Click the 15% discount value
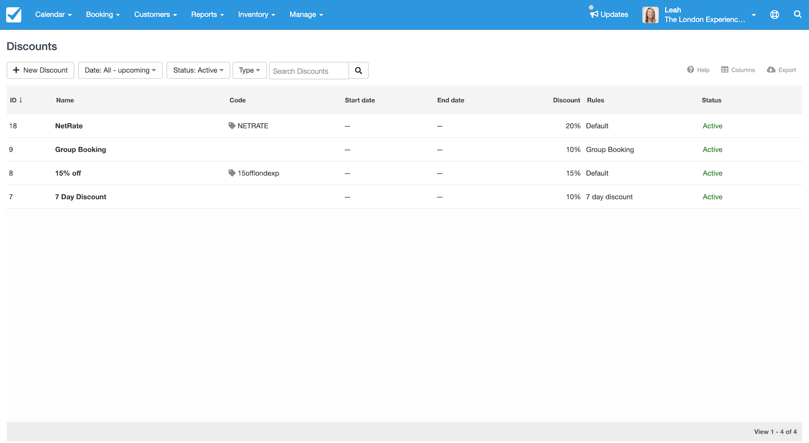Screen dimensions: 809x443 coord(573,173)
